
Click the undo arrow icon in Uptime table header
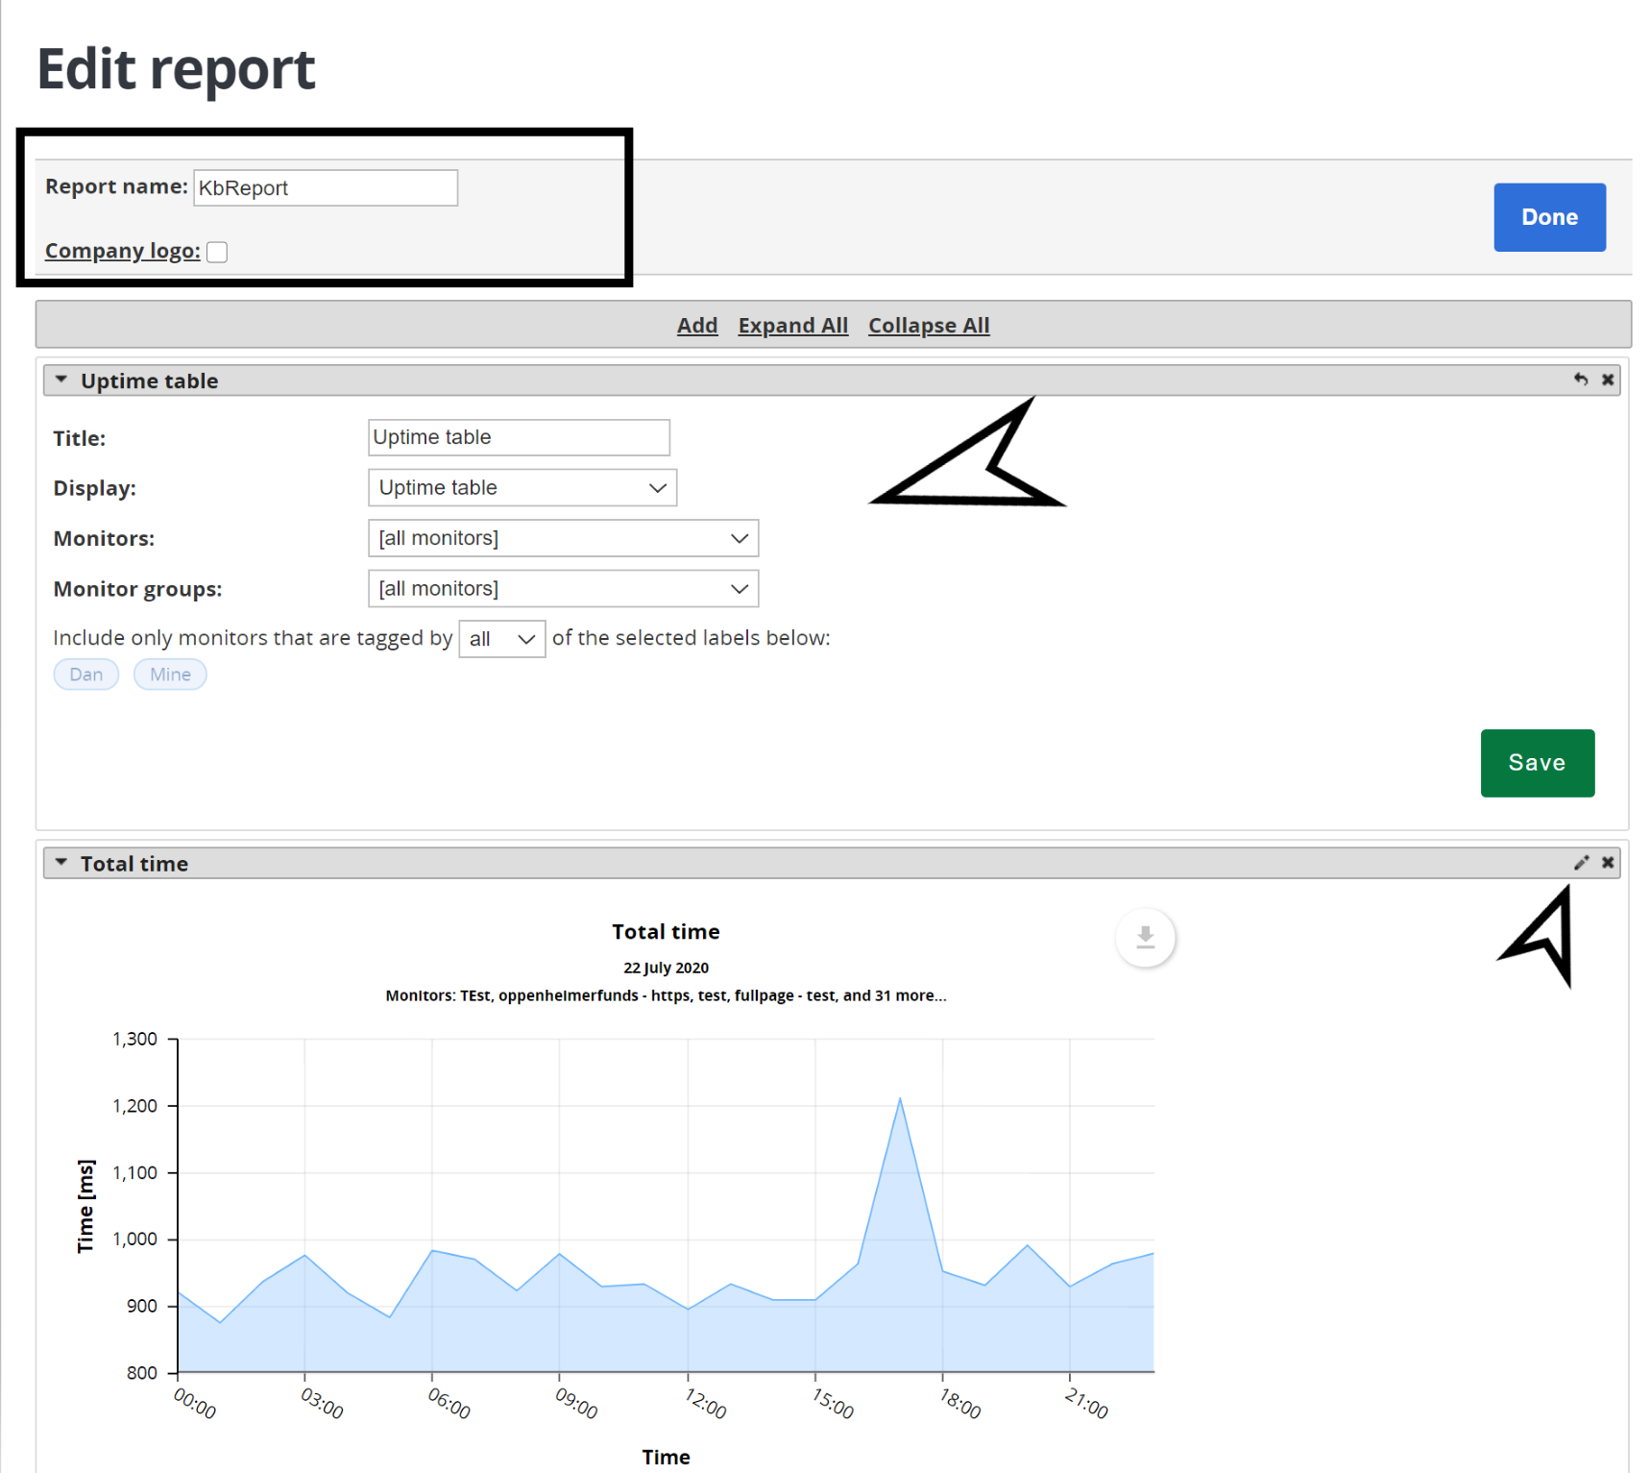(x=1581, y=380)
